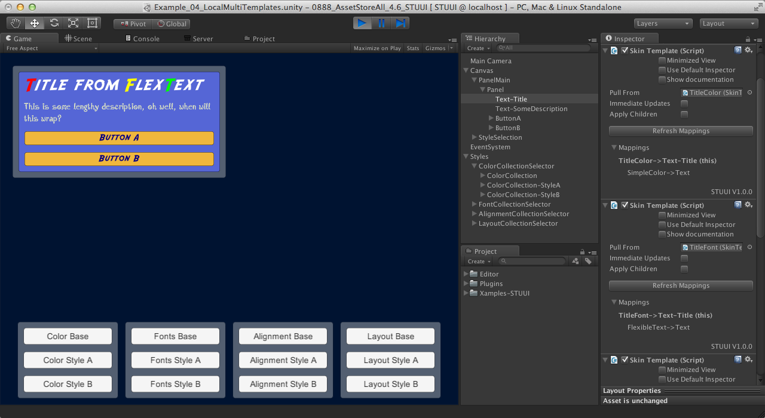The image size is (765, 418).
Task: Switch to the Scene tab
Action: coord(78,38)
